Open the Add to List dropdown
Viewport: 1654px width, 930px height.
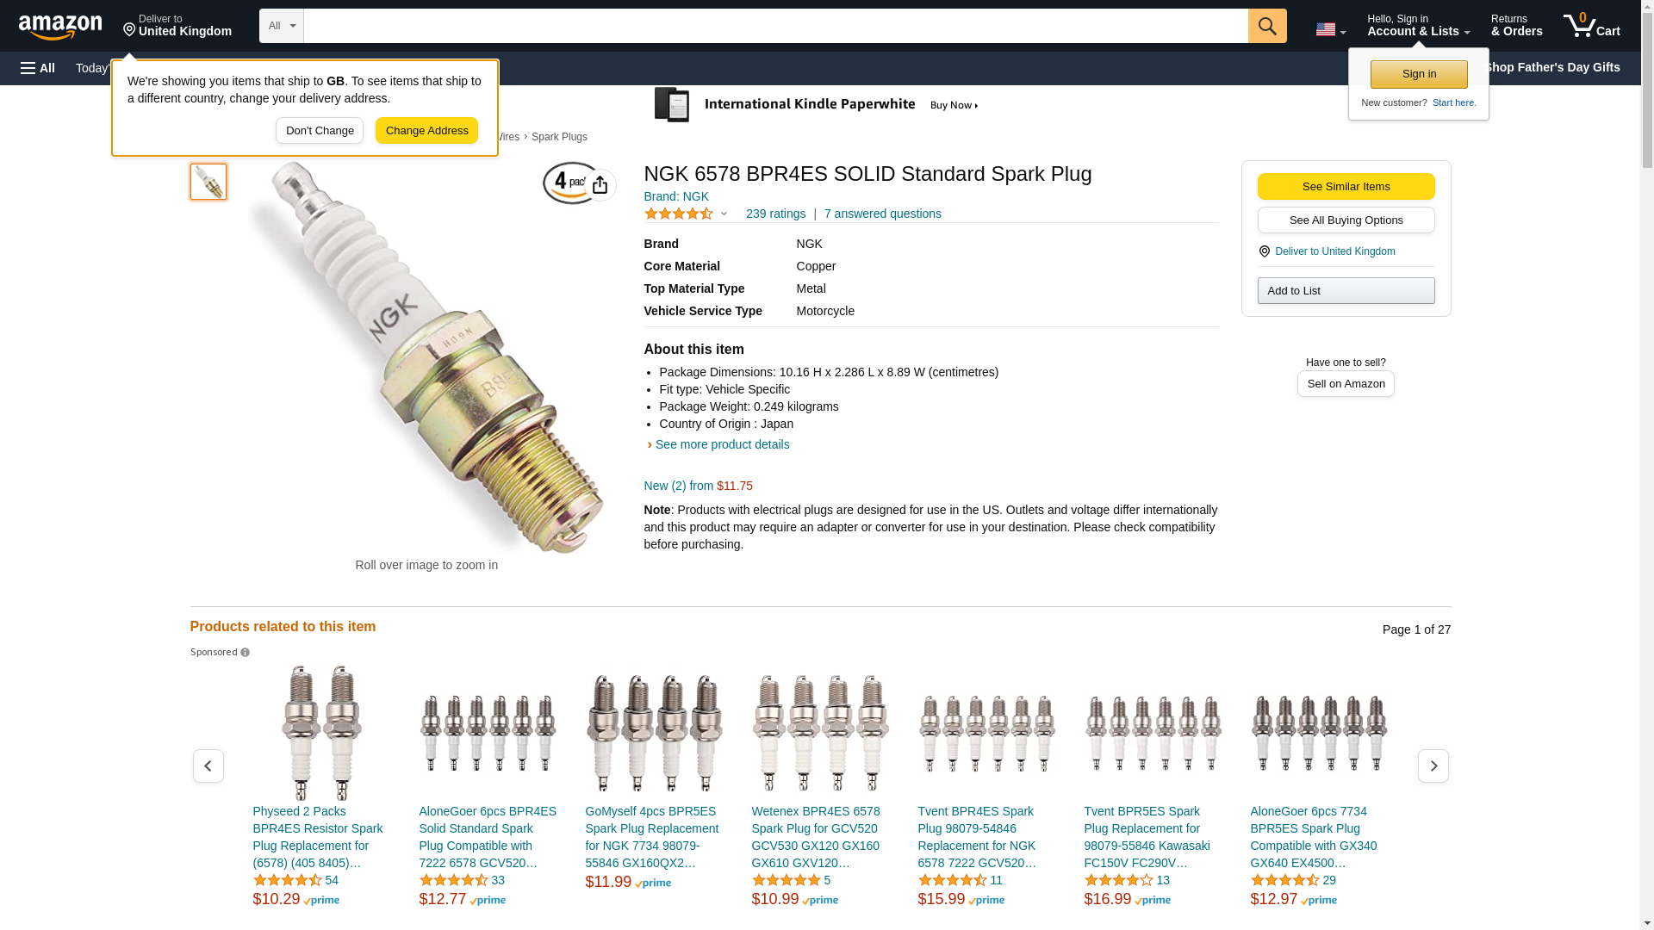[x=1346, y=291]
